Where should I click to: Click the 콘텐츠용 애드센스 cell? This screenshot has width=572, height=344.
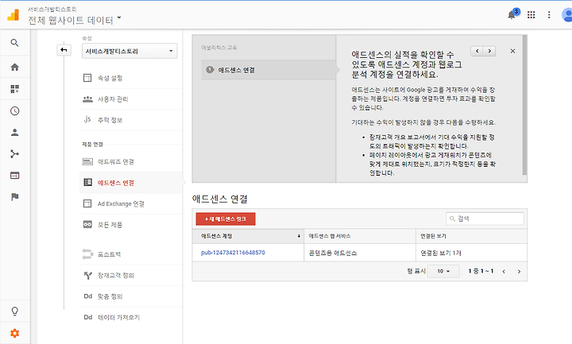pos(360,253)
